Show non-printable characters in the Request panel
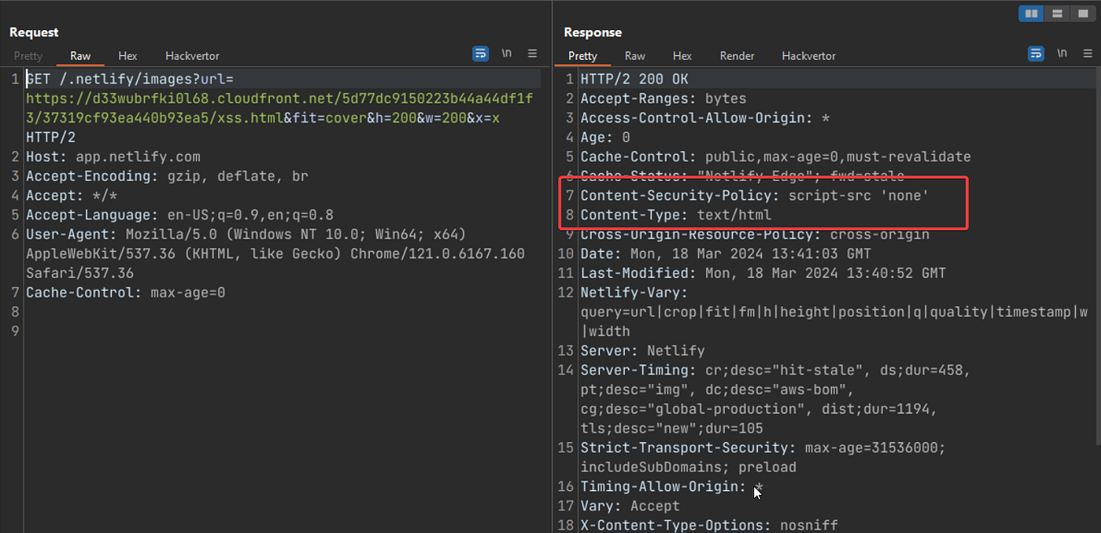 507,53
